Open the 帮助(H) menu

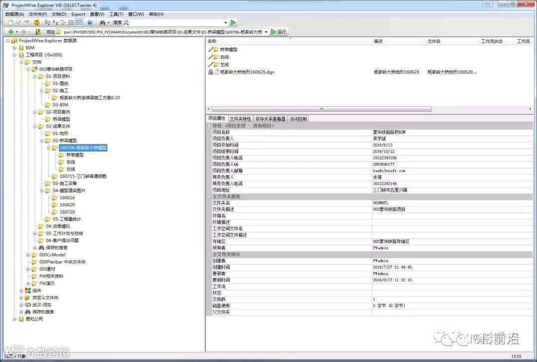[156, 14]
